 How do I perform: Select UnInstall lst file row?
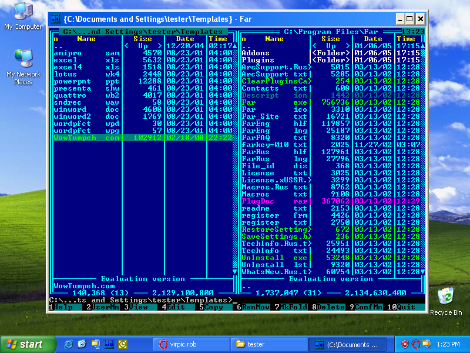point(331,265)
